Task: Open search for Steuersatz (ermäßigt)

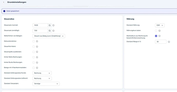Action: click(x=50, y=31)
